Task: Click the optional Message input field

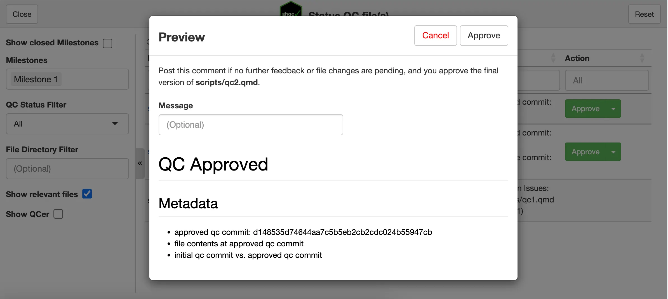Action: (x=251, y=125)
